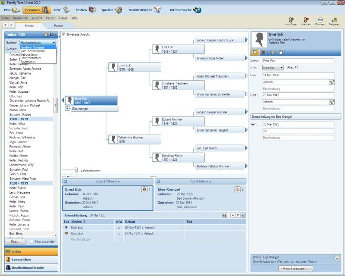Image resolution: width=345 pixels, height=276 pixels.
Task: Click the Löschen person icon
Action: [306, 22]
